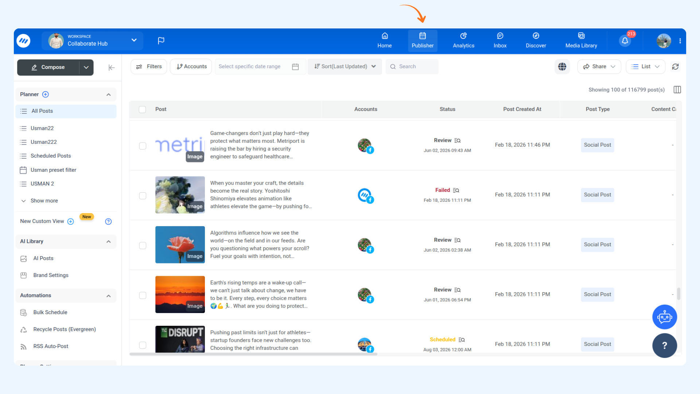Select the Failed Yoshitoshi post checkbox
700x394 pixels.
143,196
